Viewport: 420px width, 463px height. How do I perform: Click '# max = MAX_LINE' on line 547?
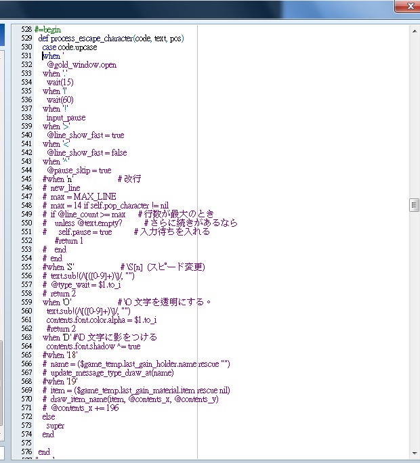79,197
